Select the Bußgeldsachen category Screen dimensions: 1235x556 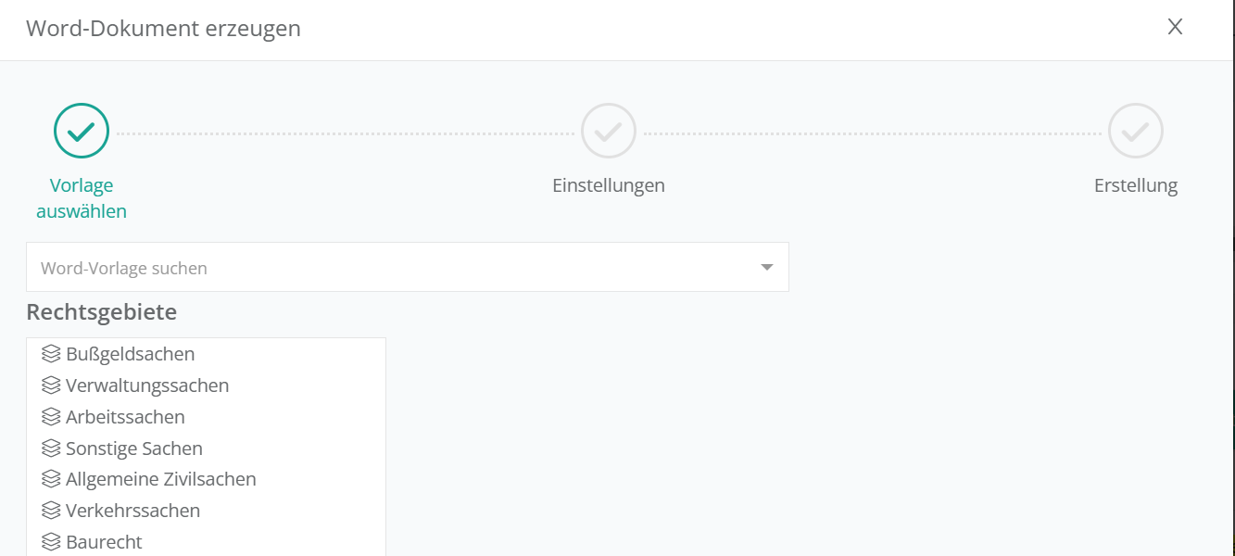(x=131, y=354)
